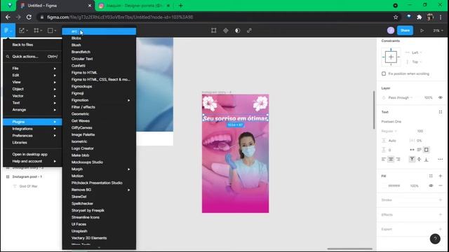Click the Create link icon in toolbar
The width and height of the screenshot is (449, 252).
(x=249, y=30)
